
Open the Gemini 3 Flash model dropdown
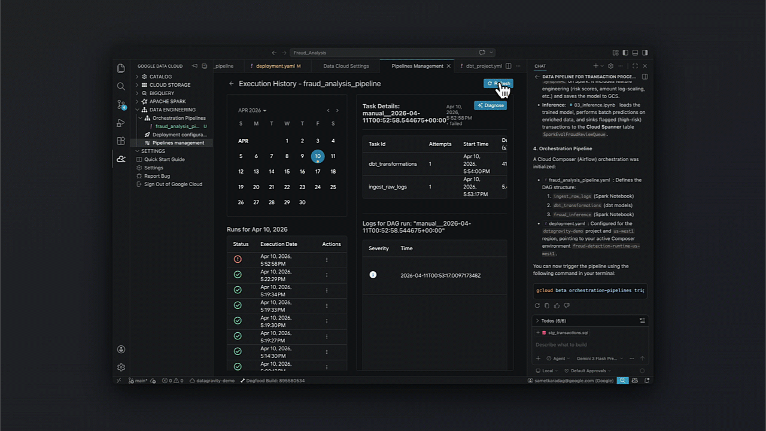click(x=600, y=359)
